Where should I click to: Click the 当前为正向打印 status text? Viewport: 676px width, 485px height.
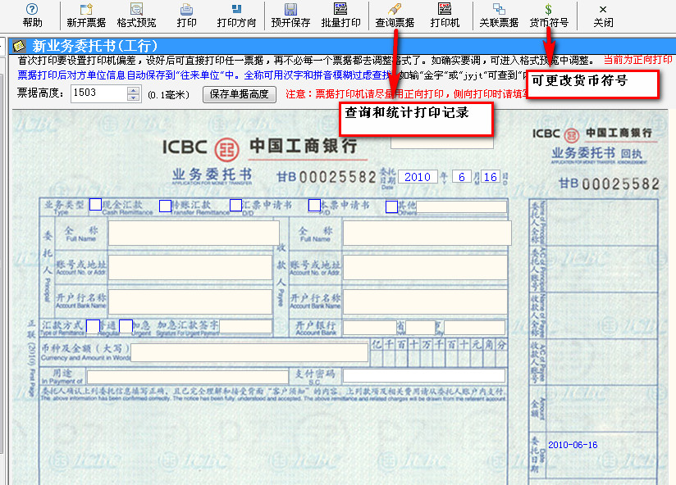637,60
